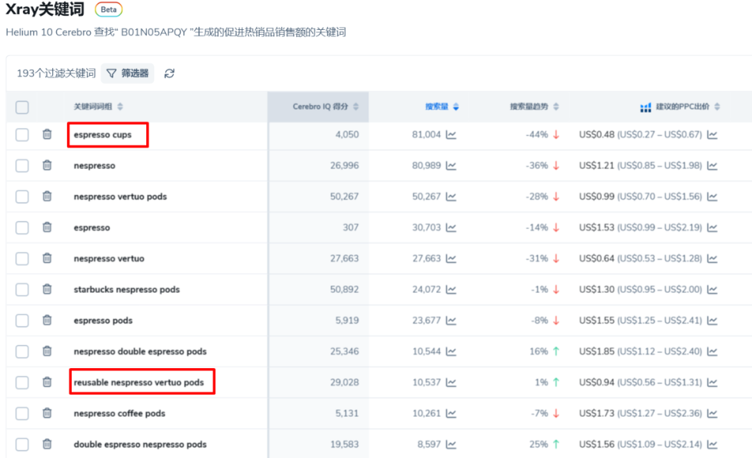This screenshot has width=752, height=458.
Task: Open the filter button with funnel icon
Action: 127,73
